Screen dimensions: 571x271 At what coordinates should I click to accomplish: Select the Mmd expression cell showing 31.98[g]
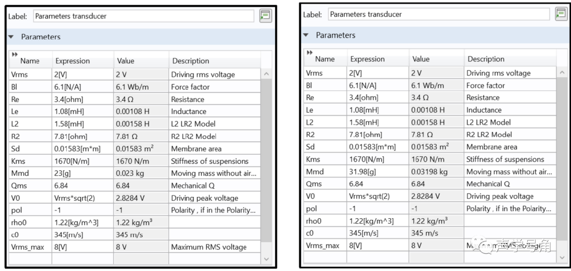(377, 172)
